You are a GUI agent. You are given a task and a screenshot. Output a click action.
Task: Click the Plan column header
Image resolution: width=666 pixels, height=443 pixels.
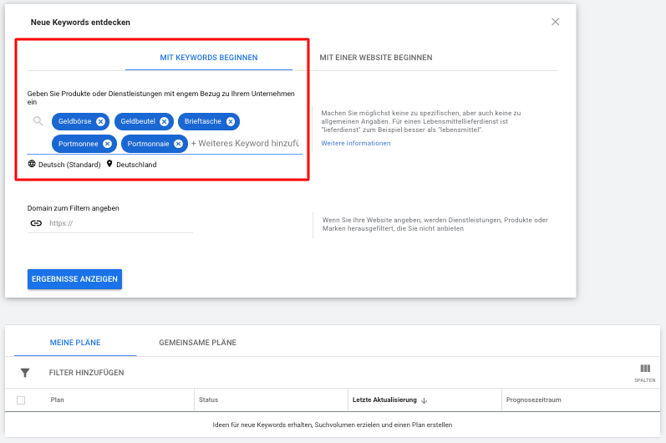click(57, 400)
